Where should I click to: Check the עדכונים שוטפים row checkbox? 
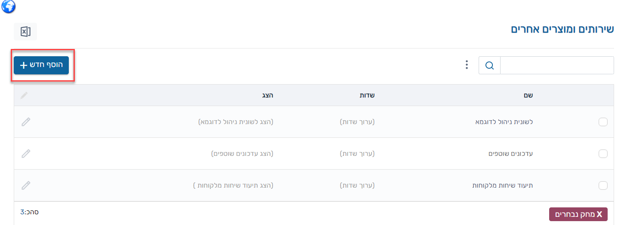point(603,154)
